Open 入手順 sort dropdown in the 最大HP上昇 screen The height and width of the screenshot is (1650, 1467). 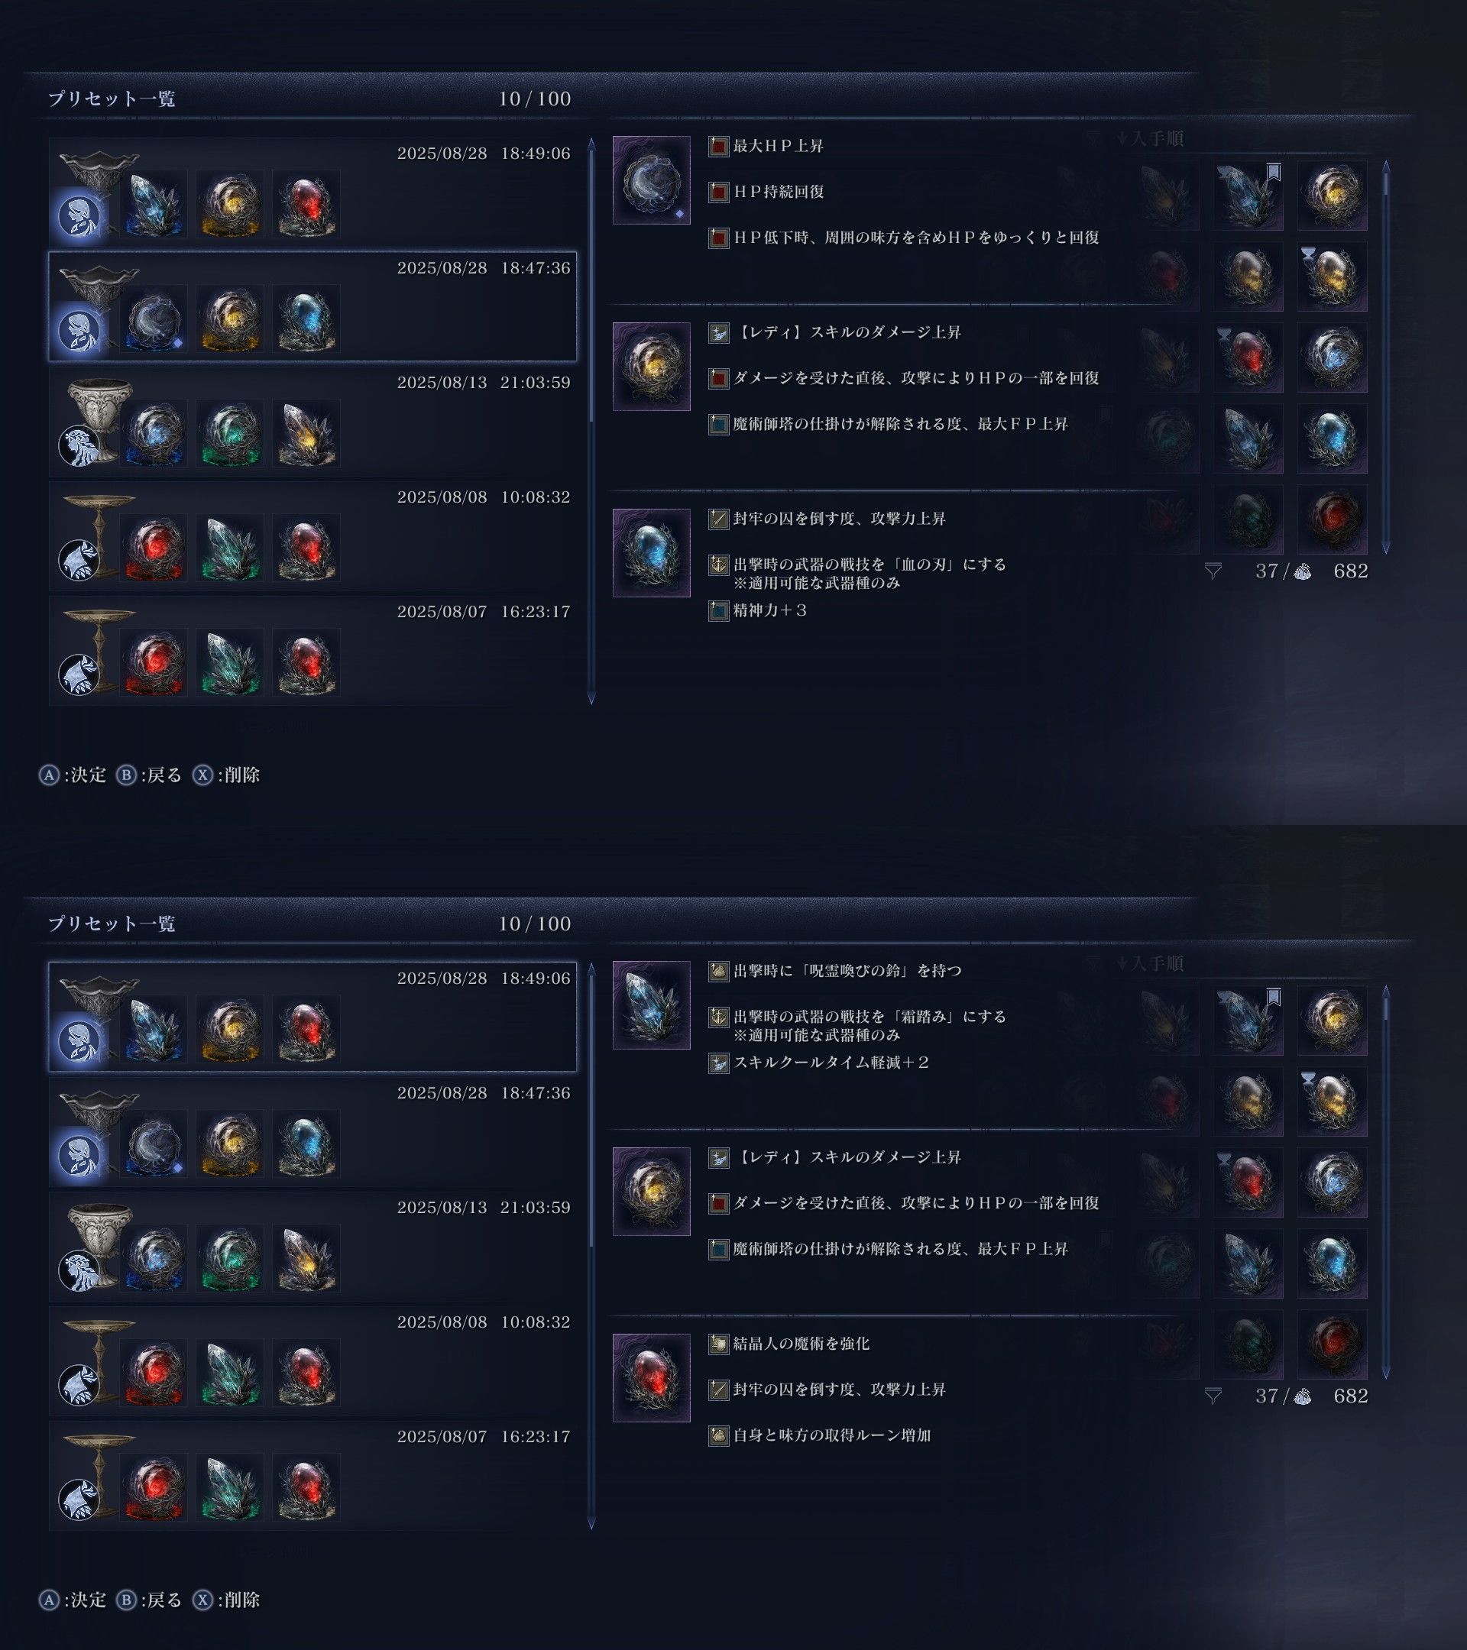tap(1151, 139)
